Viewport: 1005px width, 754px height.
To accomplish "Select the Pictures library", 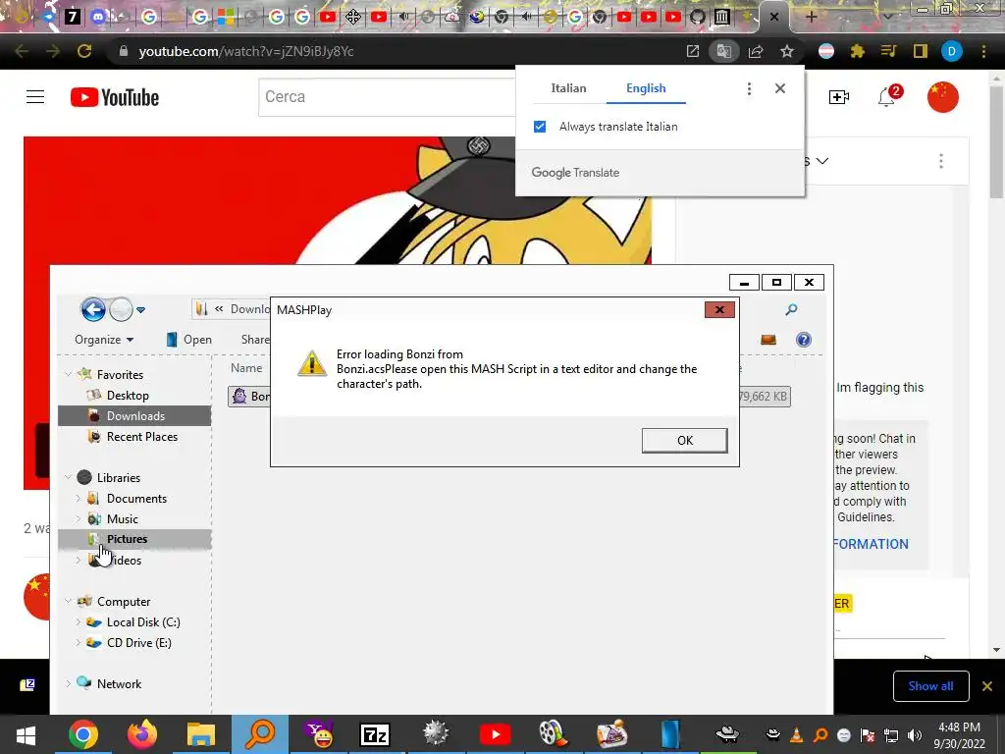I will [134, 539].
